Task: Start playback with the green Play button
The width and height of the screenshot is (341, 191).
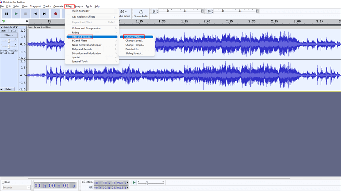Action: click(16, 14)
